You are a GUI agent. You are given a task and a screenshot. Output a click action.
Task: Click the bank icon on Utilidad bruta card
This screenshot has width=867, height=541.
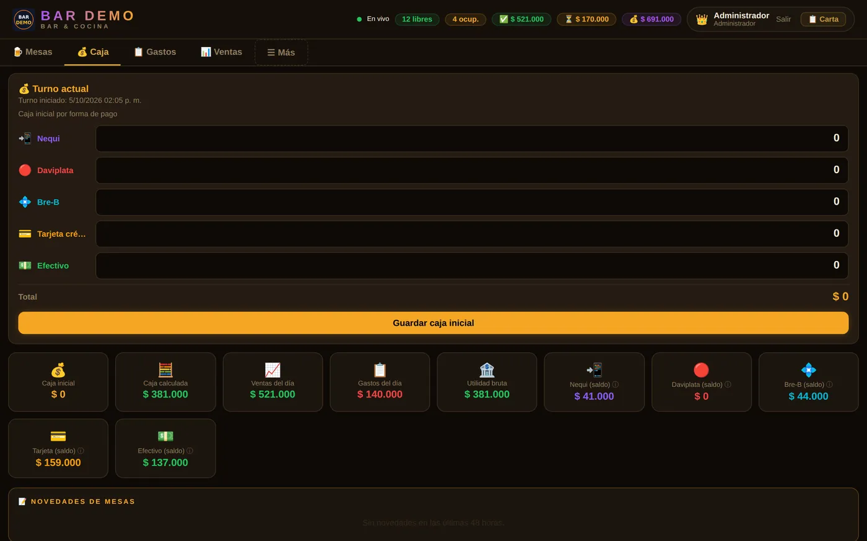pos(487,370)
